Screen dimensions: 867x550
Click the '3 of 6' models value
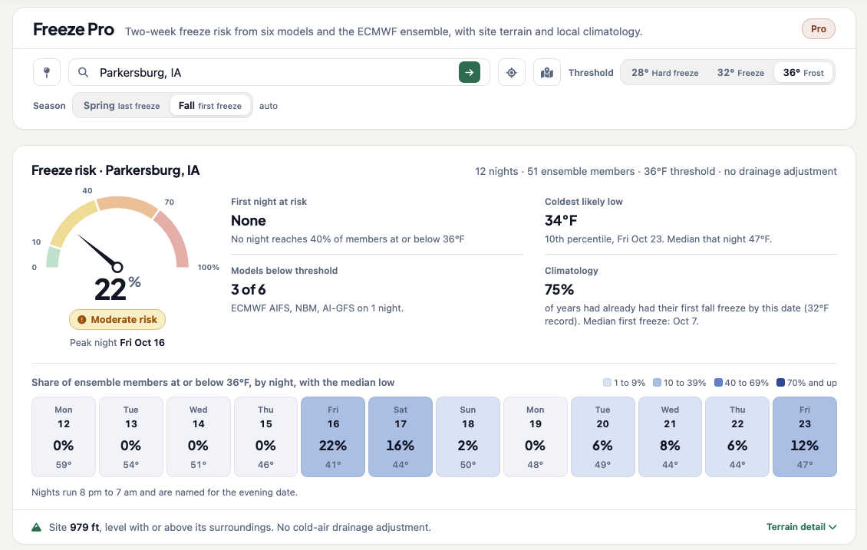pyautogui.click(x=249, y=290)
